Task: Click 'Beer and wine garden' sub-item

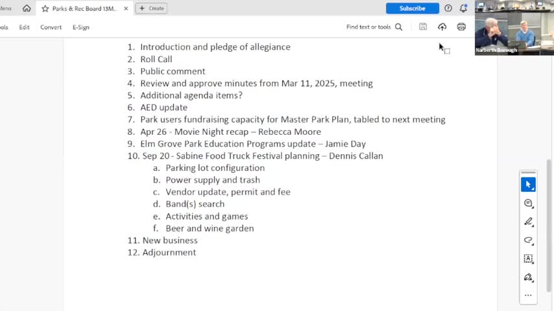Action: click(210, 228)
